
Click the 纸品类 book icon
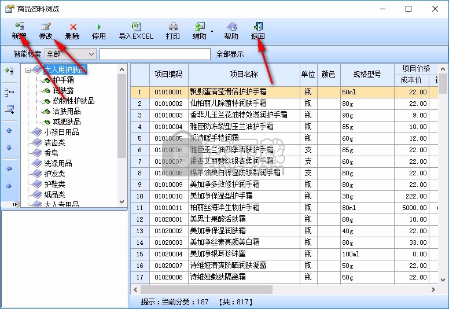(x=37, y=194)
